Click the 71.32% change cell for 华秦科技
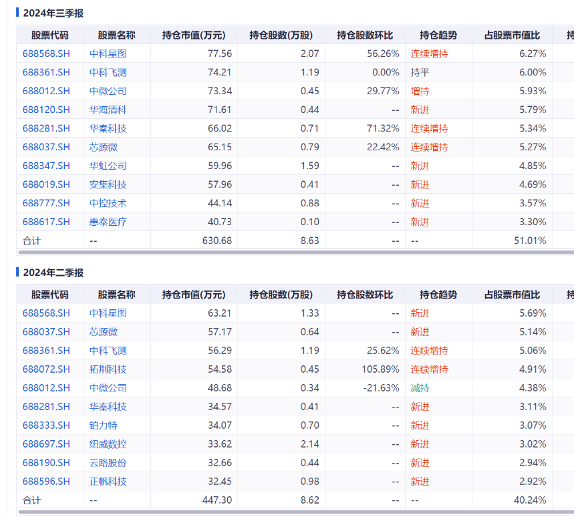The height and width of the screenshot is (517, 574). [x=383, y=128]
